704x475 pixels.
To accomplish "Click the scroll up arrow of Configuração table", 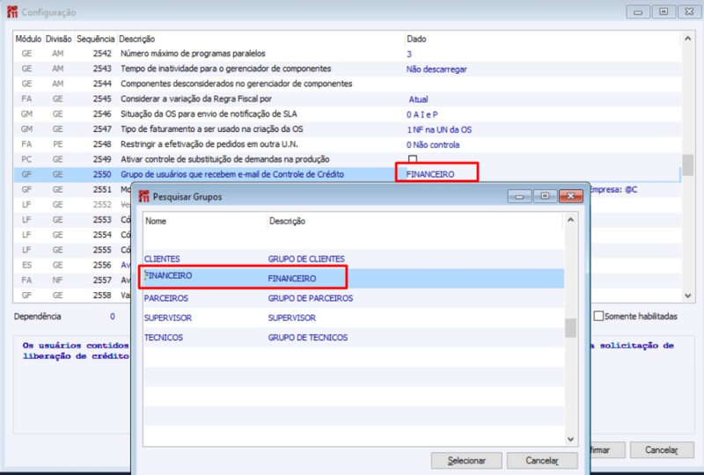I will tap(687, 39).
